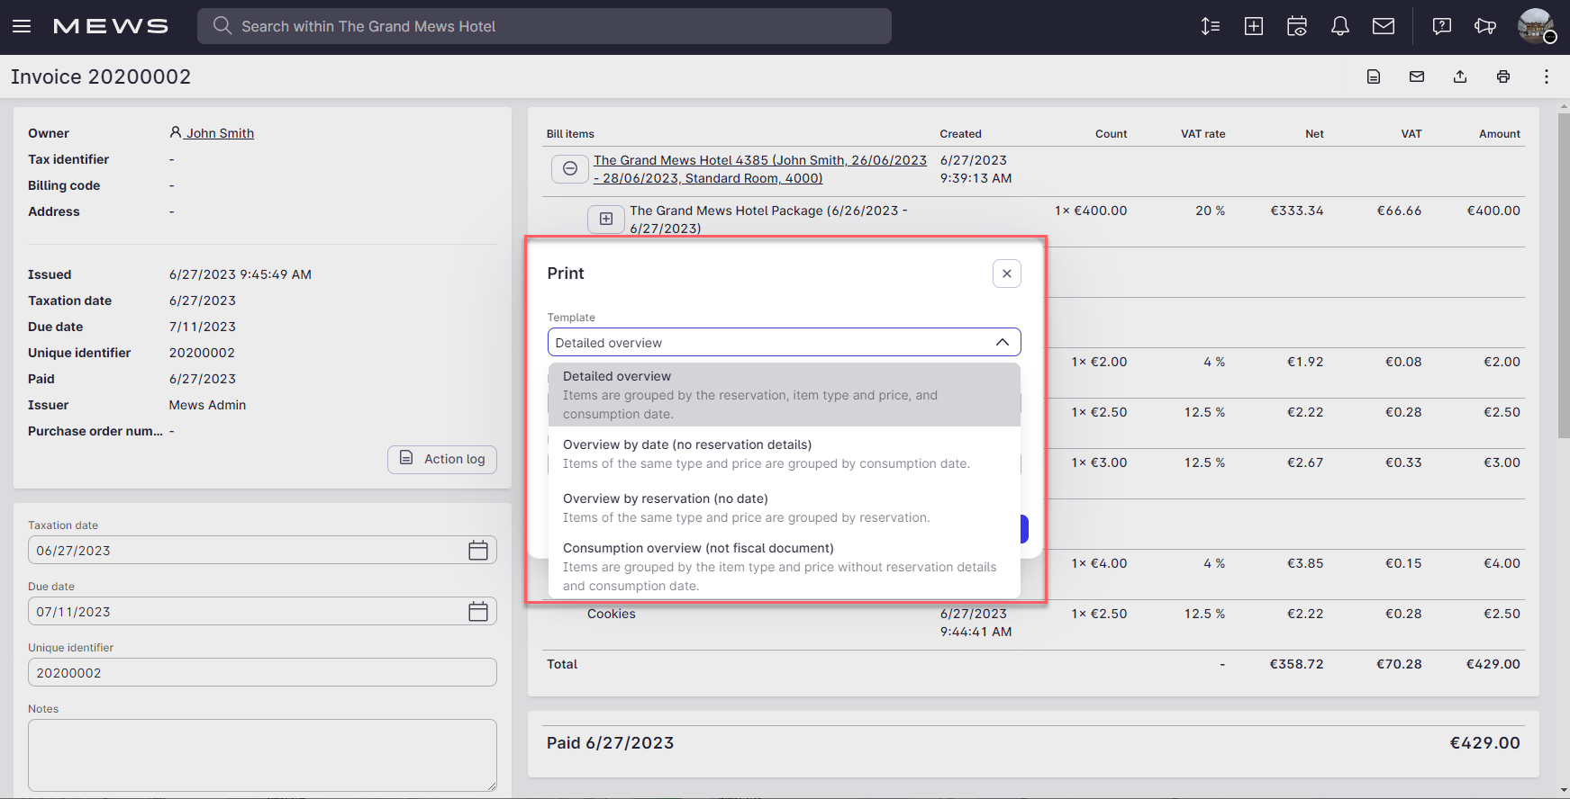
Task: Open the user profile avatar
Action: click(1536, 26)
